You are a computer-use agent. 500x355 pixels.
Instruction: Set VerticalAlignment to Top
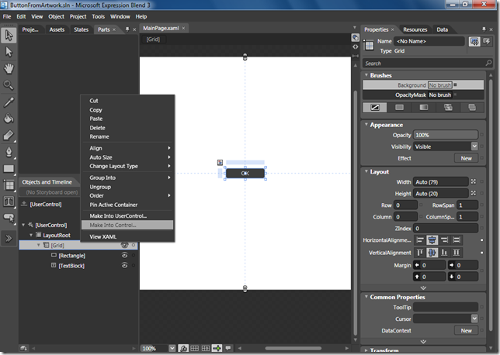(x=420, y=253)
